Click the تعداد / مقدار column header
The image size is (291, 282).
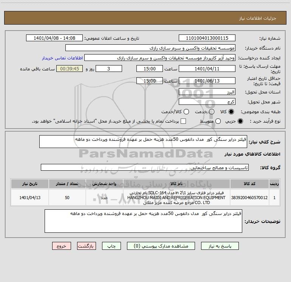coord(67,184)
